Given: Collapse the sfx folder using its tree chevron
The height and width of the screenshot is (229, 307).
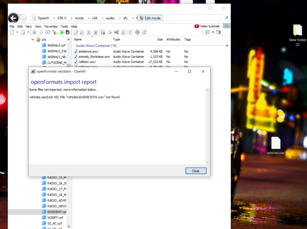Looking at the screenshot, I should click(33, 40).
